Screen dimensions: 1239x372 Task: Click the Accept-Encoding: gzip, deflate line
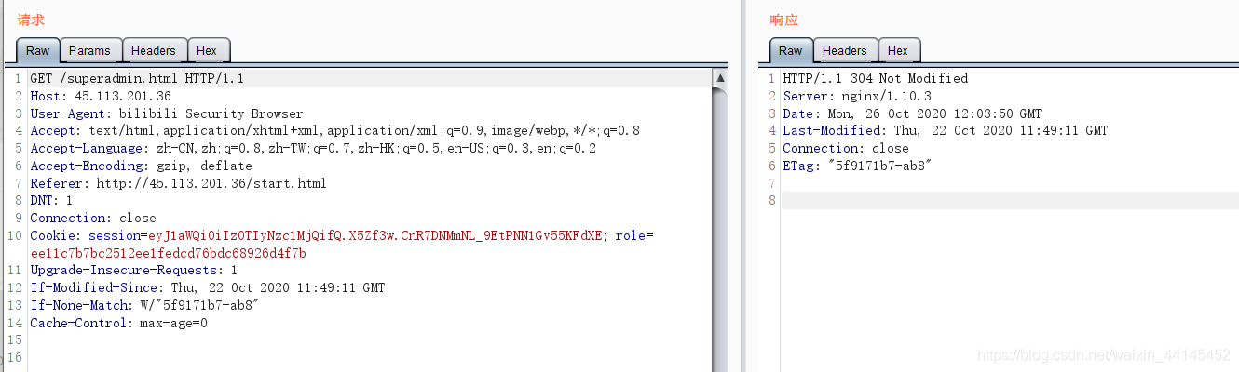141,166
